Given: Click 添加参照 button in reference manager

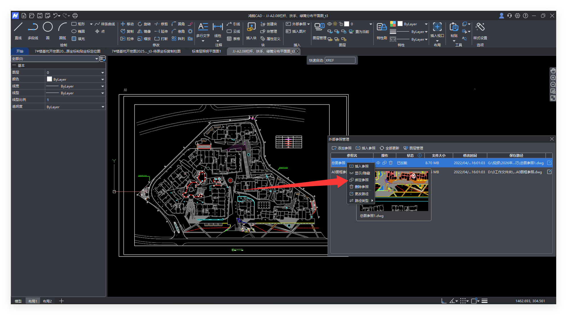Looking at the screenshot, I should pyautogui.click(x=342, y=148).
